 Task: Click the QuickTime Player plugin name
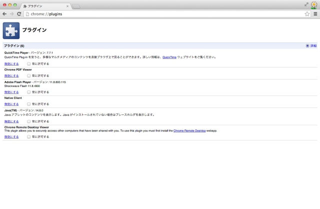tap(16, 52)
